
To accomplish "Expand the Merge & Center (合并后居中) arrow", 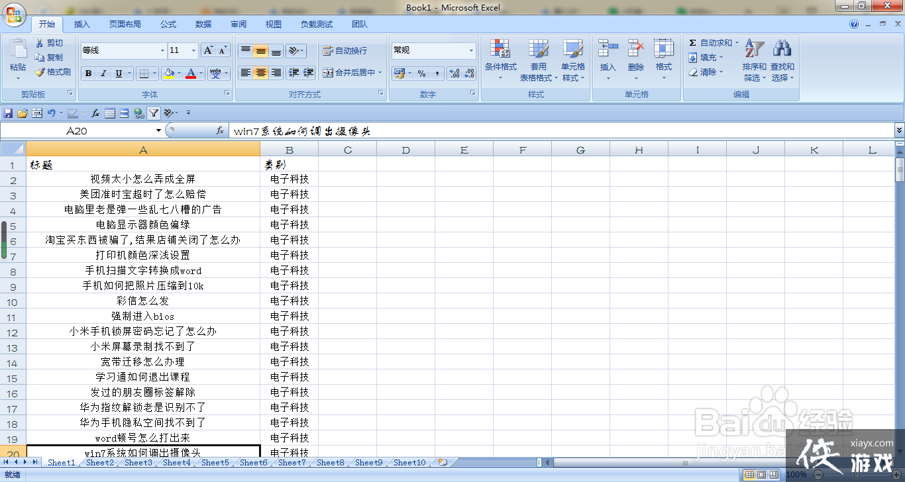I will [380, 73].
